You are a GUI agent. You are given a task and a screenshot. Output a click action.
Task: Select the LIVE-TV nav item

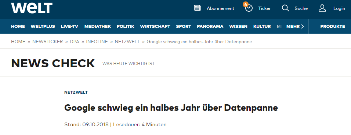click(69, 26)
